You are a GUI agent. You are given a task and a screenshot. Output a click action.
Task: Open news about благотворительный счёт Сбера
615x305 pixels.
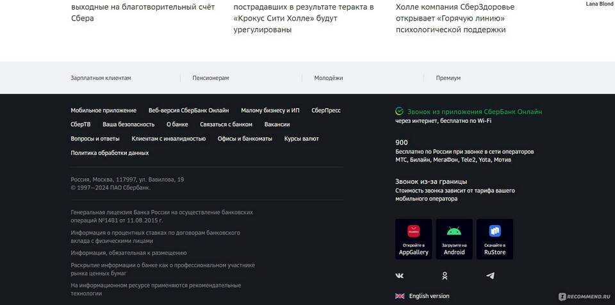point(143,12)
